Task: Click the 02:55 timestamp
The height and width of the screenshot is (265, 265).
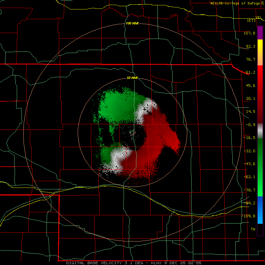Action: pyautogui.click(x=196, y=263)
